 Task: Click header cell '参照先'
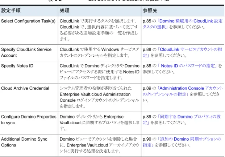point(183,11)
